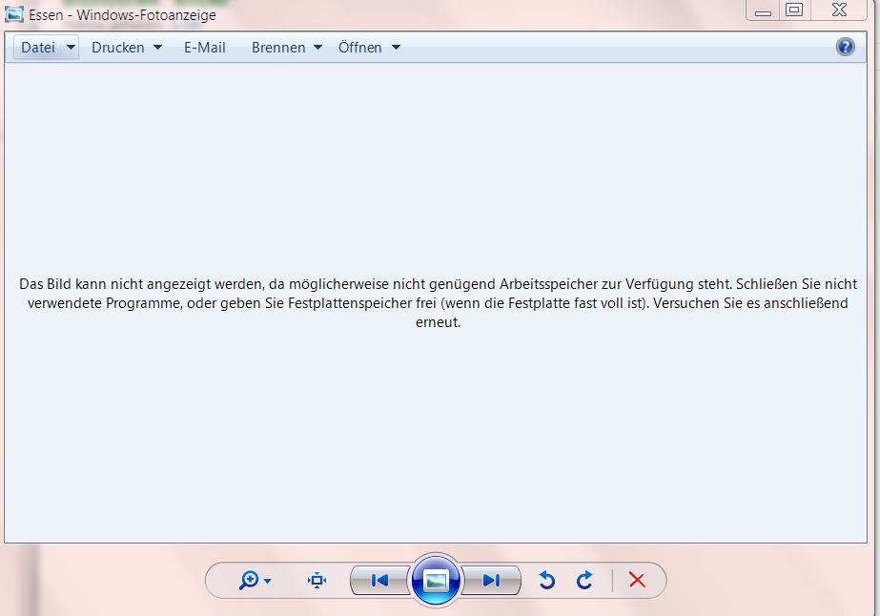
Task: Open the Datei menu
Action: [x=38, y=48]
